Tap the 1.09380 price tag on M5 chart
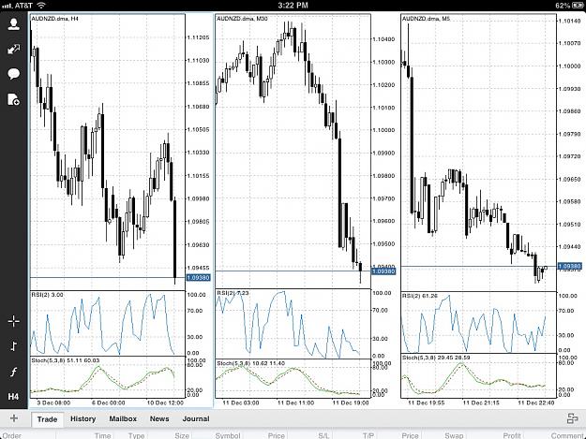The image size is (586, 439). (569, 267)
